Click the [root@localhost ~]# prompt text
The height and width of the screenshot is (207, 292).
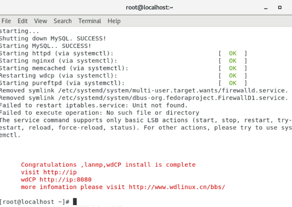[34, 202]
